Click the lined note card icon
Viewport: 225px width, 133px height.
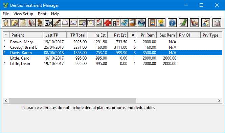(74, 23)
